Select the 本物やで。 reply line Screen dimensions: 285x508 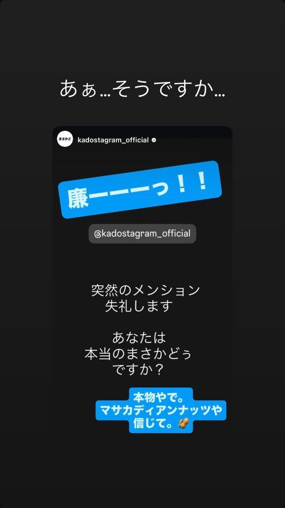(161, 397)
